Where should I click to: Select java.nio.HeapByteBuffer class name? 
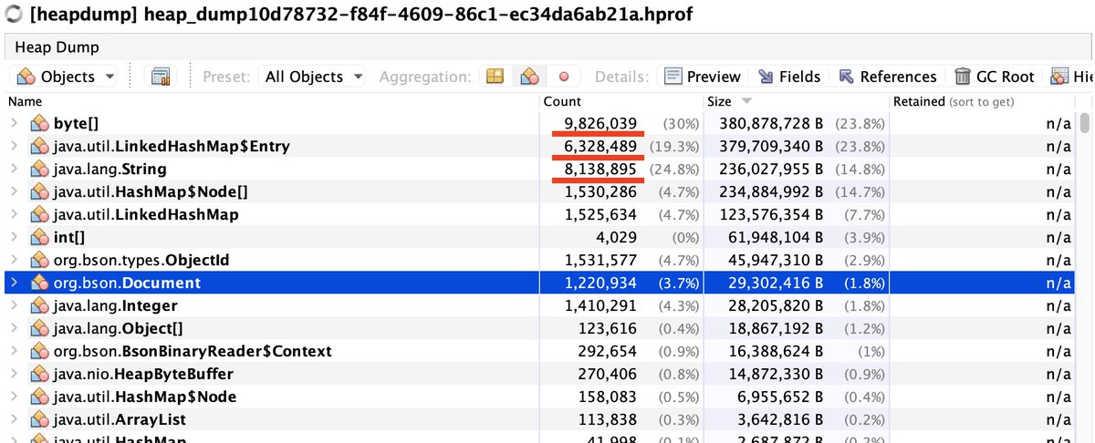pos(143,374)
